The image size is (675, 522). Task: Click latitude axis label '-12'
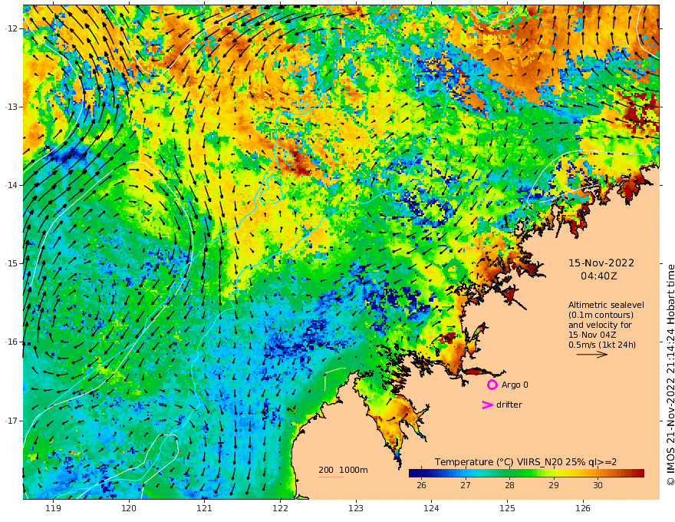pyautogui.click(x=12, y=28)
